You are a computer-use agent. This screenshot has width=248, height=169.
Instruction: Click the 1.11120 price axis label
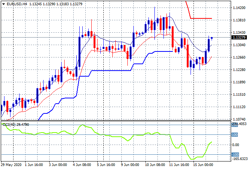(239, 107)
